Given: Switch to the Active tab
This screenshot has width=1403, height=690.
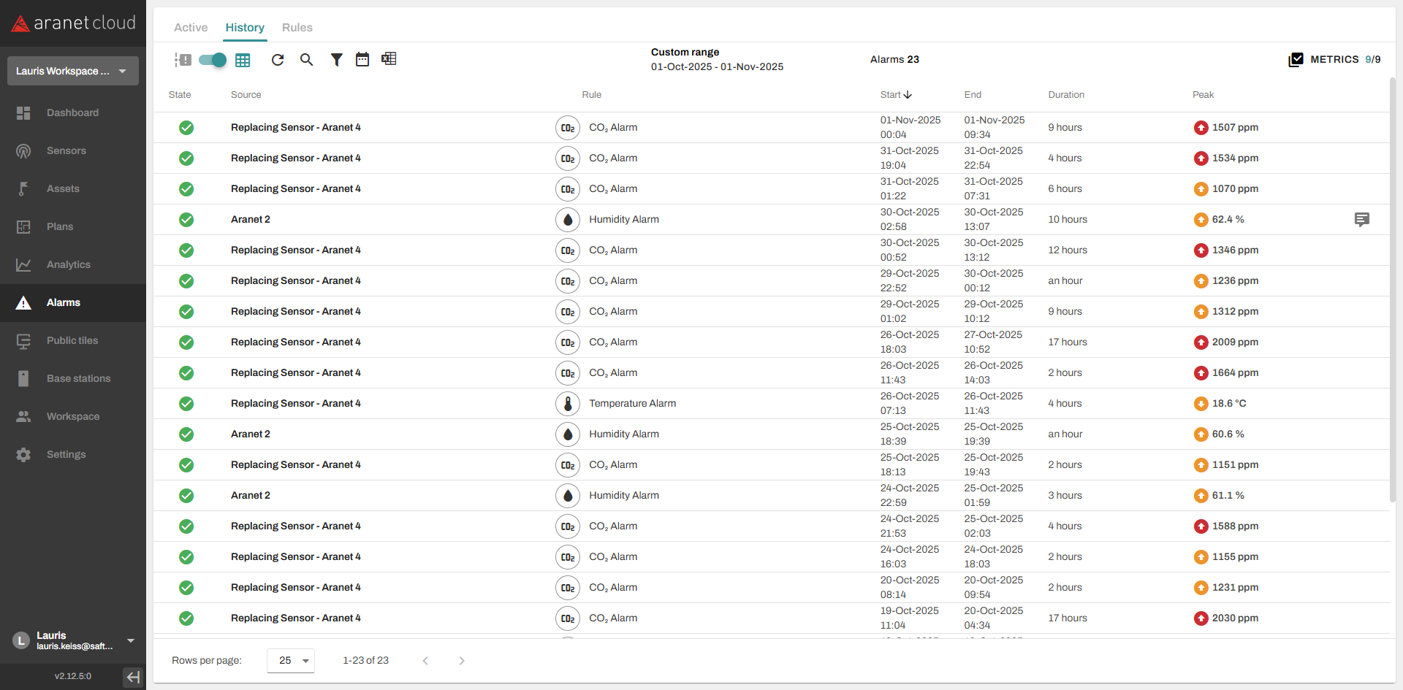Looking at the screenshot, I should click(x=191, y=28).
